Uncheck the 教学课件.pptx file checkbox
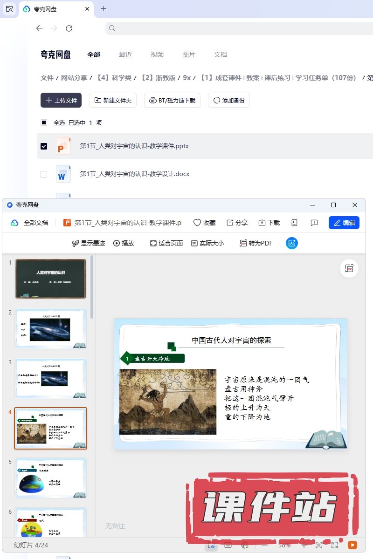 pos(44,146)
